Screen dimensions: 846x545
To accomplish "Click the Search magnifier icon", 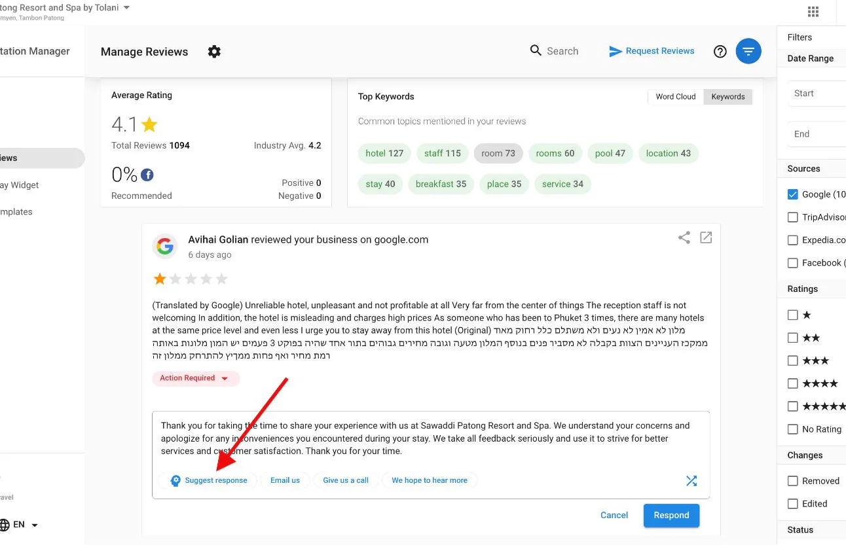I will (536, 50).
